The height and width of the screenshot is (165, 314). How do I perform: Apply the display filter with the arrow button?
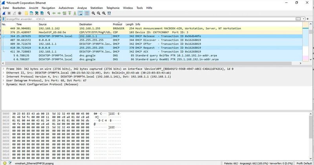[x=298, y=19]
